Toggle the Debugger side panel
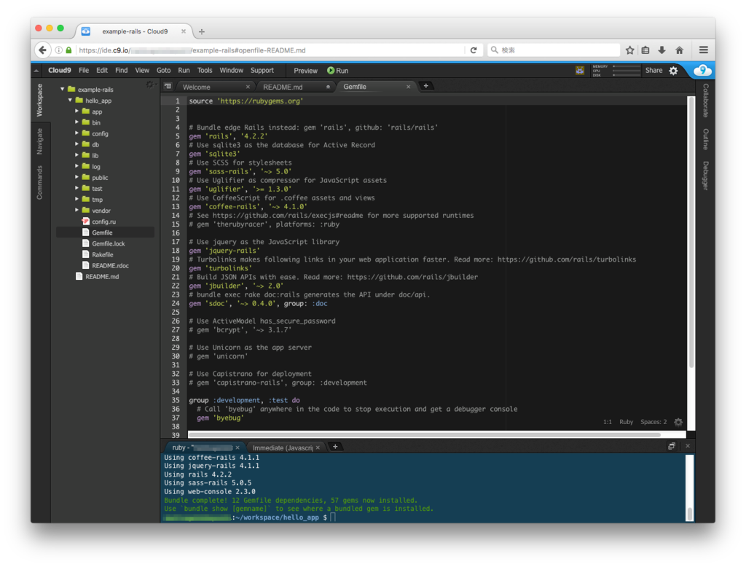Viewport: 746px width, 567px height. (x=705, y=176)
